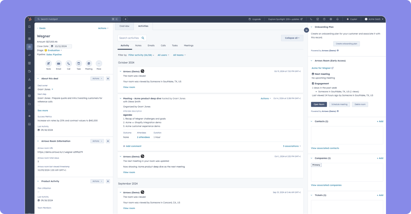Open the Evaluation stage dropdown
This screenshot has height=214, width=411.
[x=55, y=50]
